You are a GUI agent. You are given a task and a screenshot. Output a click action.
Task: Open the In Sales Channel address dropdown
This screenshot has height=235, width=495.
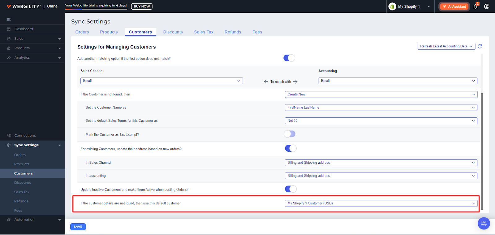point(381,163)
